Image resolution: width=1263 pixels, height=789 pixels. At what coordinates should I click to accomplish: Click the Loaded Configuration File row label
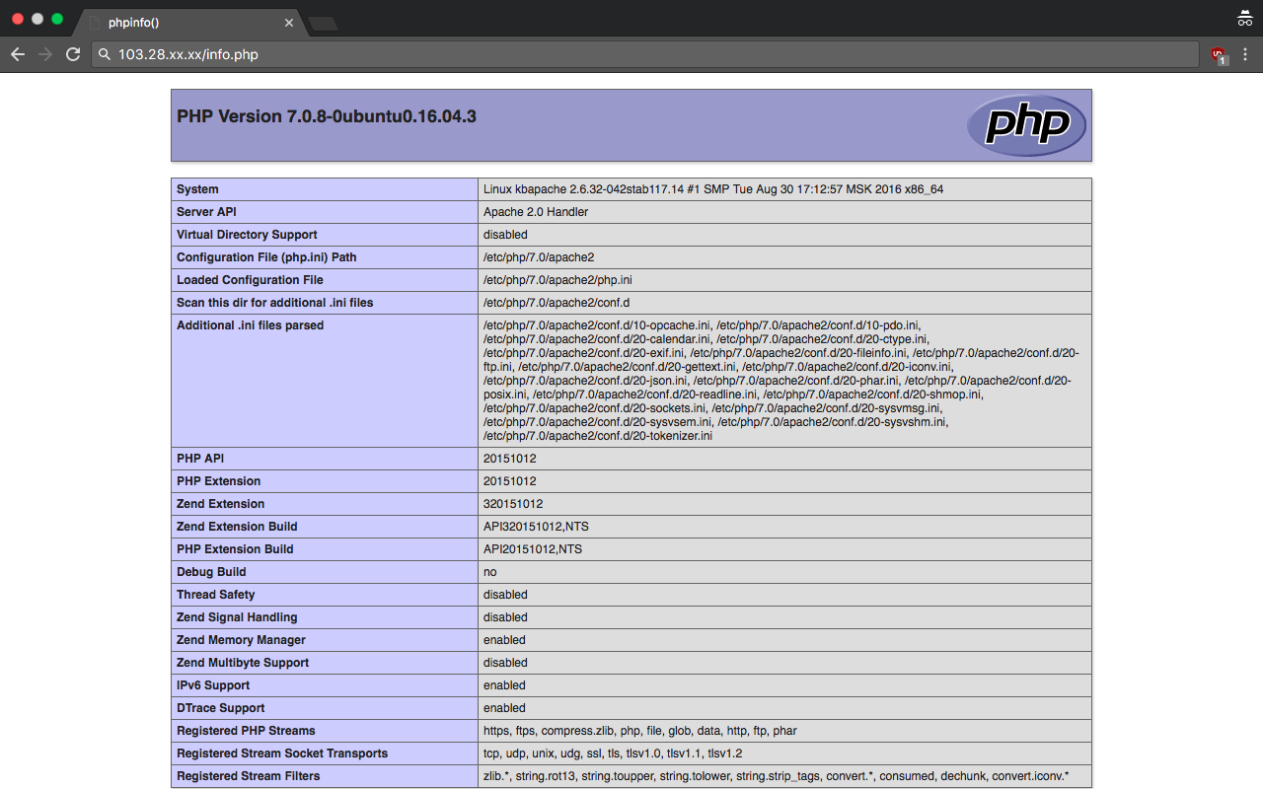click(x=250, y=280)
